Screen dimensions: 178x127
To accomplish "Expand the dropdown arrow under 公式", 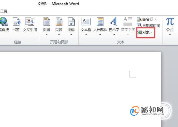I will [x=170, y=35].
